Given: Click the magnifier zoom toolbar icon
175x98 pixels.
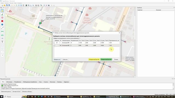Looking at the screenshot, I should pyautogui.click(x=33, y=5).
